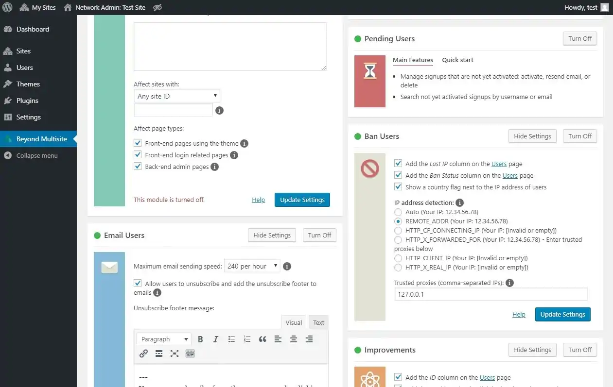
Task: Toggle the editor kitchen sink toolbar
Action: [190, 353]
